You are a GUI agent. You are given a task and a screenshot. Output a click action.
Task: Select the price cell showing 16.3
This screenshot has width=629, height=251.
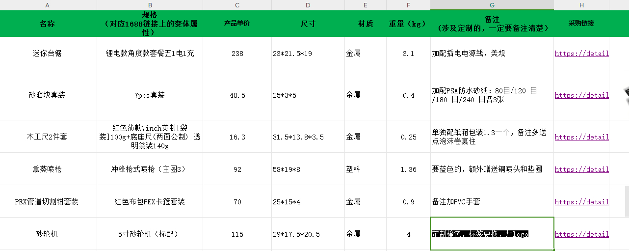(237, 137)
